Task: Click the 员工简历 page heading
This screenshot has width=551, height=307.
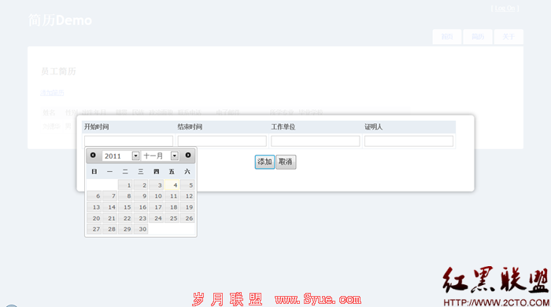Action: tap(58, 71)
